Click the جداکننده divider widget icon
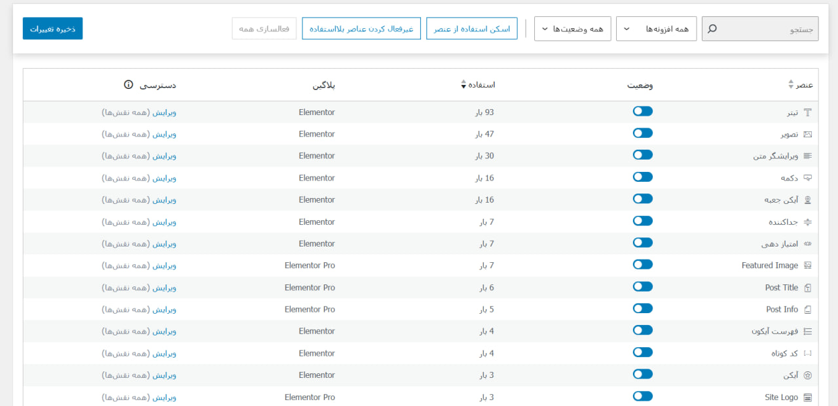 tap(808, 222)
